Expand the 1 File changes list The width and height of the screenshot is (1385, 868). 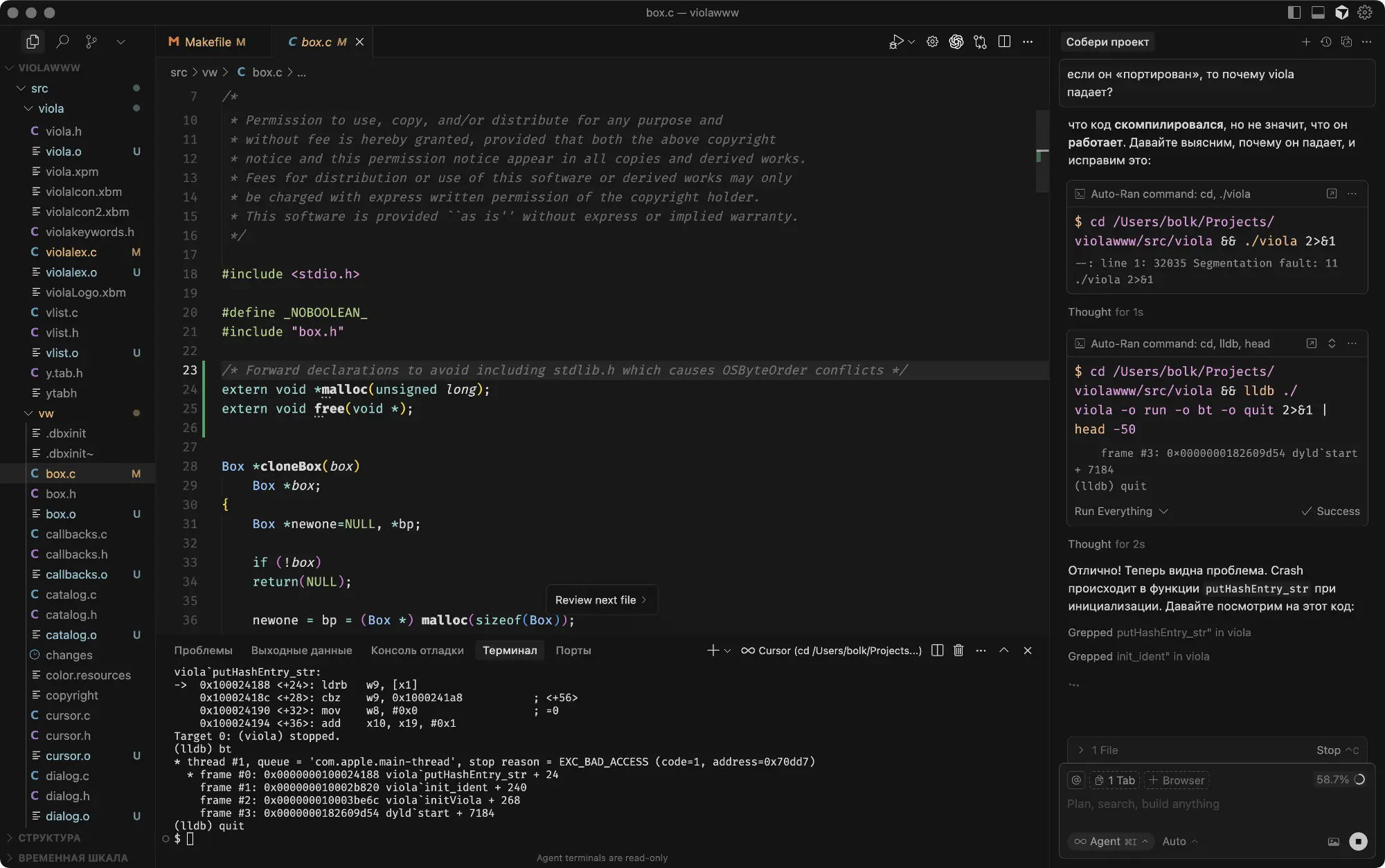(1098, 750)
